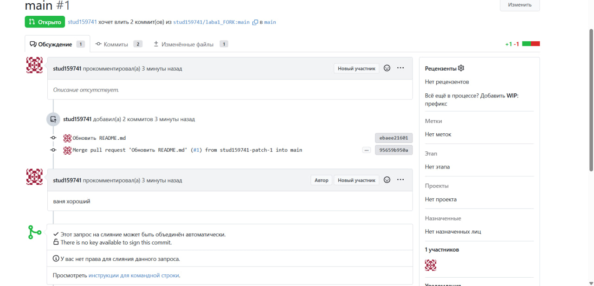Click the green-red diff stat bar

click(531, 44)
